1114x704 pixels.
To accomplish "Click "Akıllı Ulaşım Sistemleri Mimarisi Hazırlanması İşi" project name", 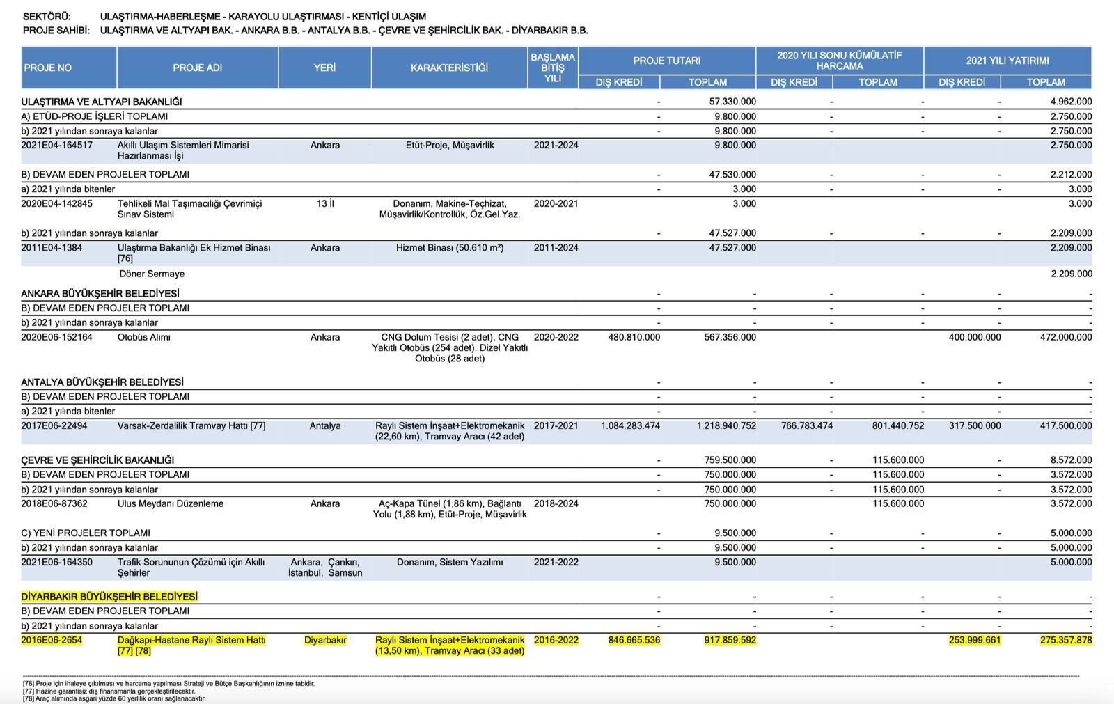I will point(183,150).
